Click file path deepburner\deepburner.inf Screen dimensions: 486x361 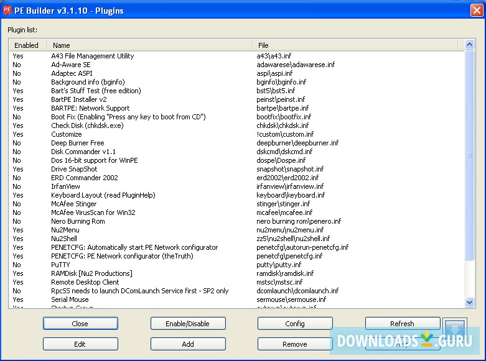(x=297, y=143)
